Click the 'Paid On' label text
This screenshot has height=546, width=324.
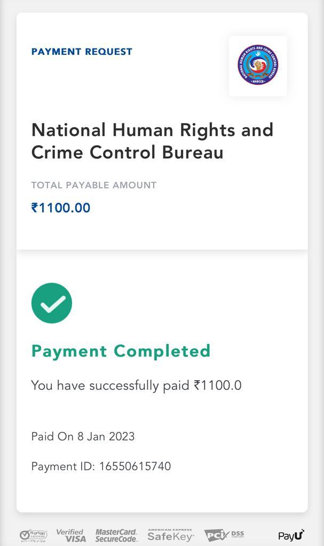point(52,436)
